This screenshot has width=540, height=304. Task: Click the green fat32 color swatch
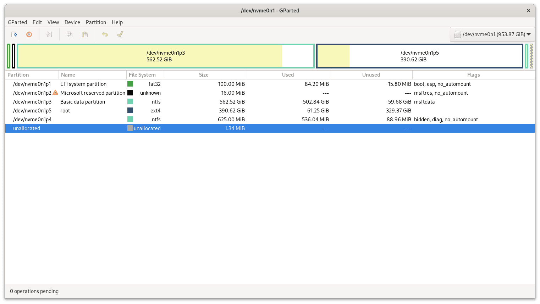(130, 84)
